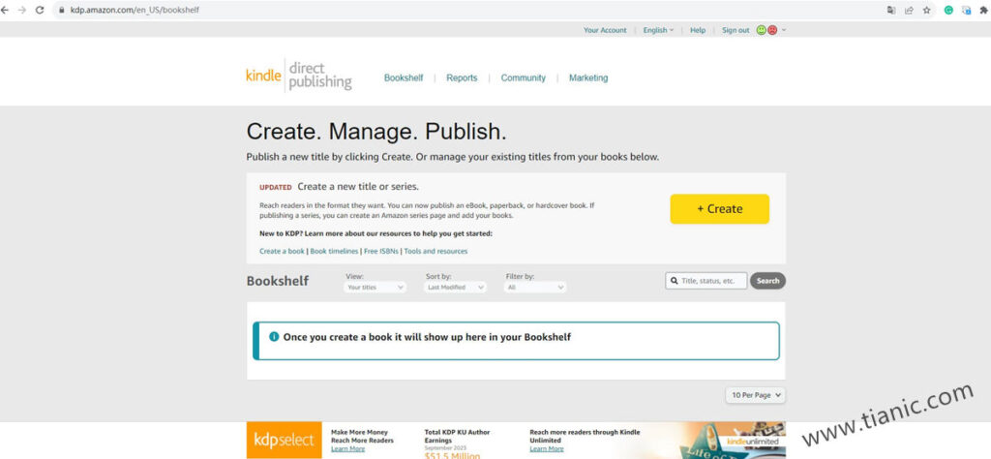Click the Kindle Direct Publishing logo
The width and height of the screenshot is (991, 459).
click(298, 76)
